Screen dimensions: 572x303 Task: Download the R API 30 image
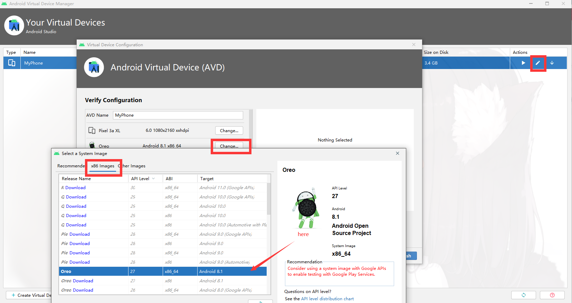click(x=75, y=188)
